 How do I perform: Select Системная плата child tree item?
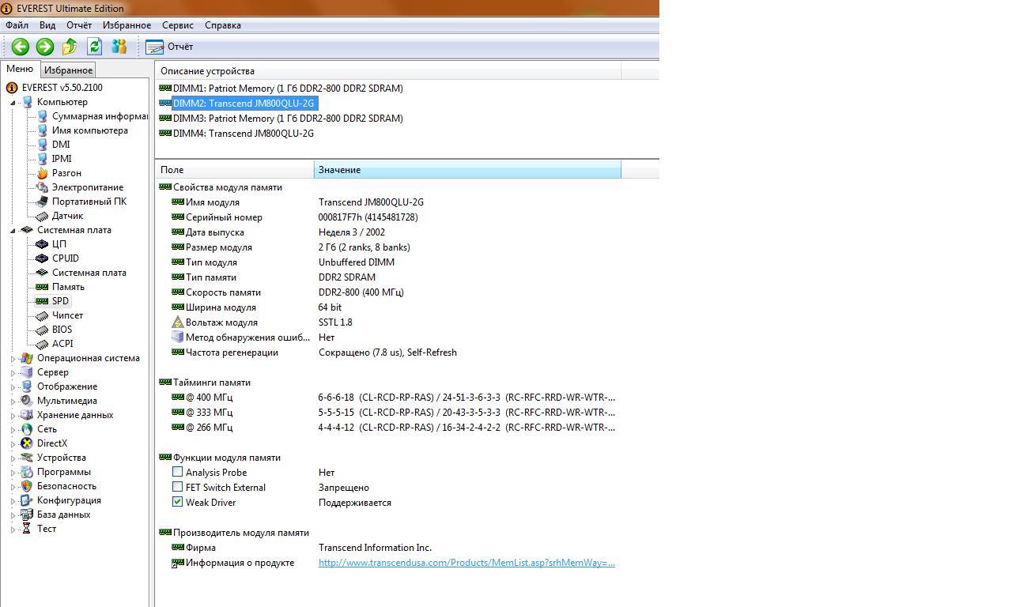coord(89,273)
